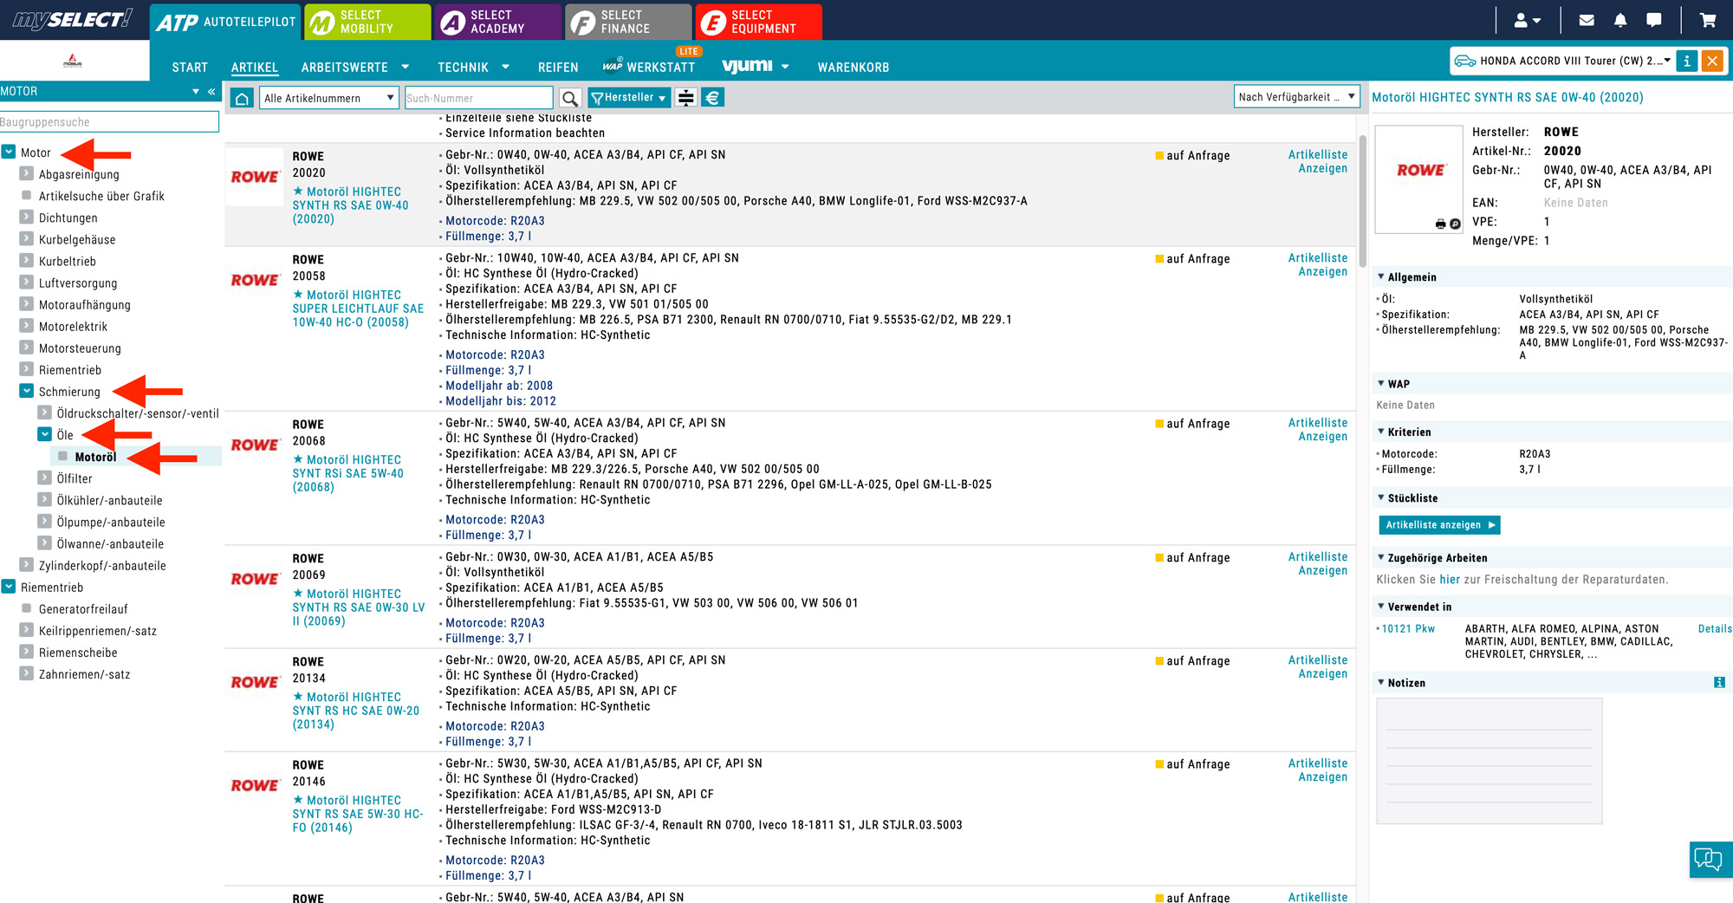Click the magnifier search icon
The image size is (1733, 903).
(x=569, y=98)
